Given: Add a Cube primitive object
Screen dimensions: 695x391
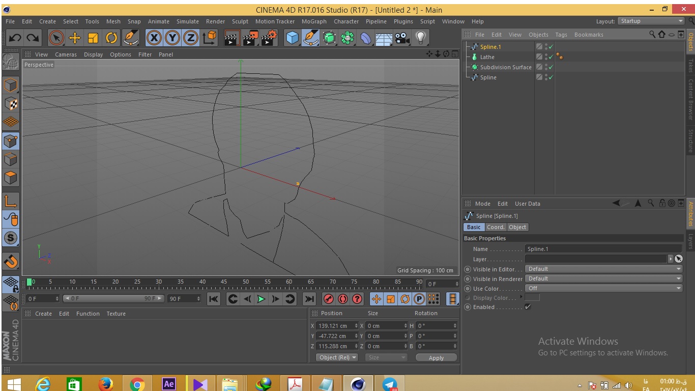Looking at the screenshot, I should (292, 38).
